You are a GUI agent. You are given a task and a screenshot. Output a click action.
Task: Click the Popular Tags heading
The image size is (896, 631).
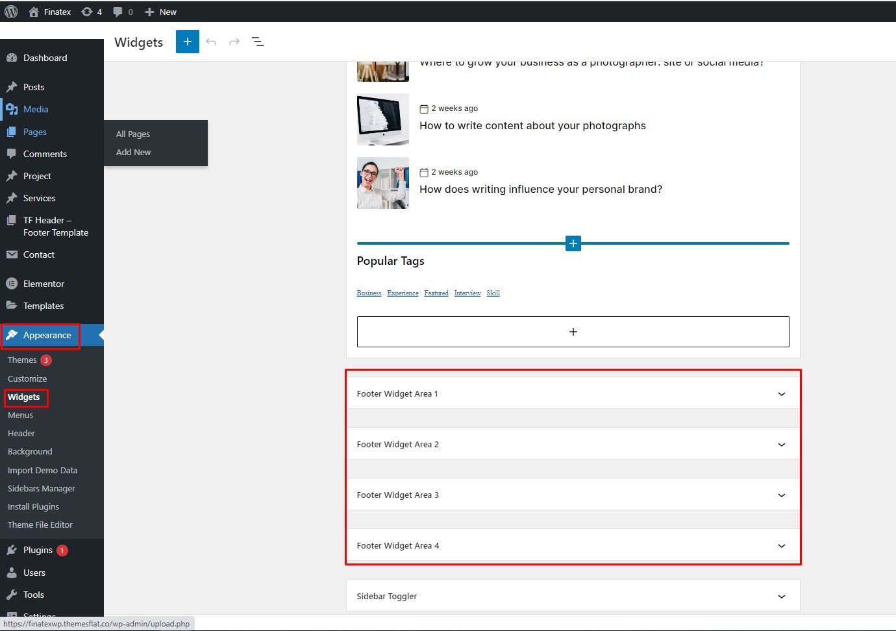390,261
